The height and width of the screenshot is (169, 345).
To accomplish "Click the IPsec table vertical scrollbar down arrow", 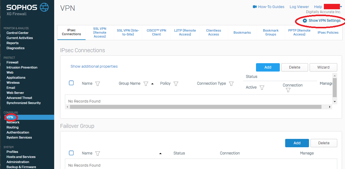I will 335,102.
